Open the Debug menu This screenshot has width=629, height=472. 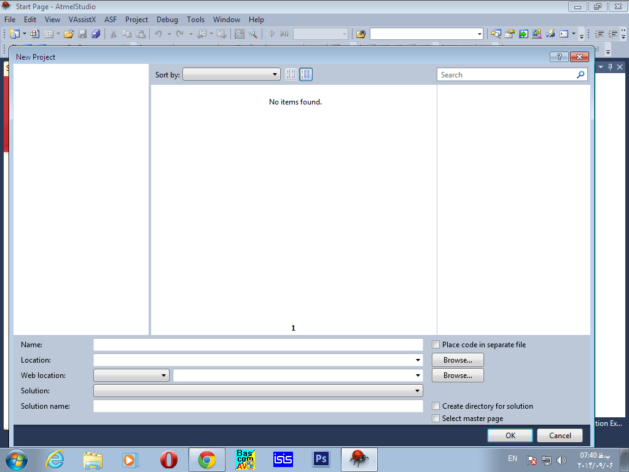click(167, 19)
